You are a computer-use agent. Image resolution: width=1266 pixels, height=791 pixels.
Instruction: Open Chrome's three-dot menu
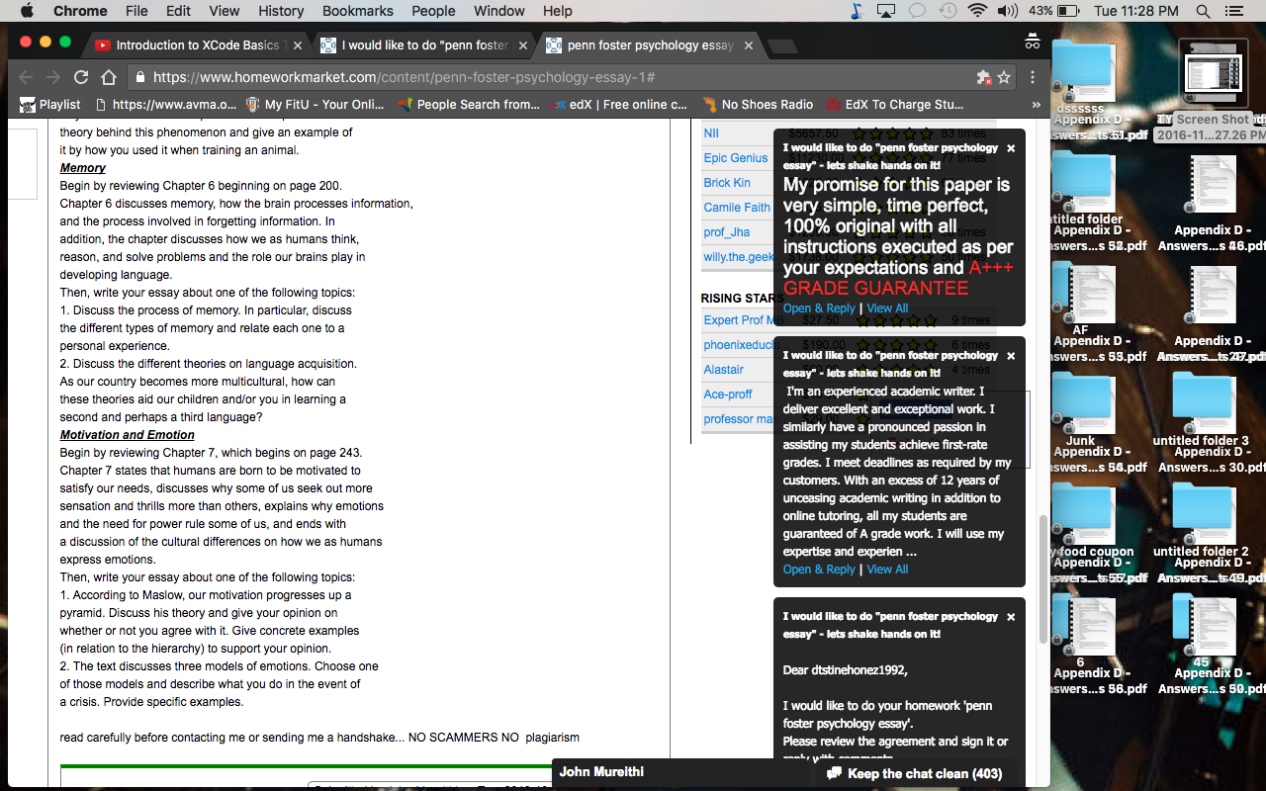pos(1033,77)
